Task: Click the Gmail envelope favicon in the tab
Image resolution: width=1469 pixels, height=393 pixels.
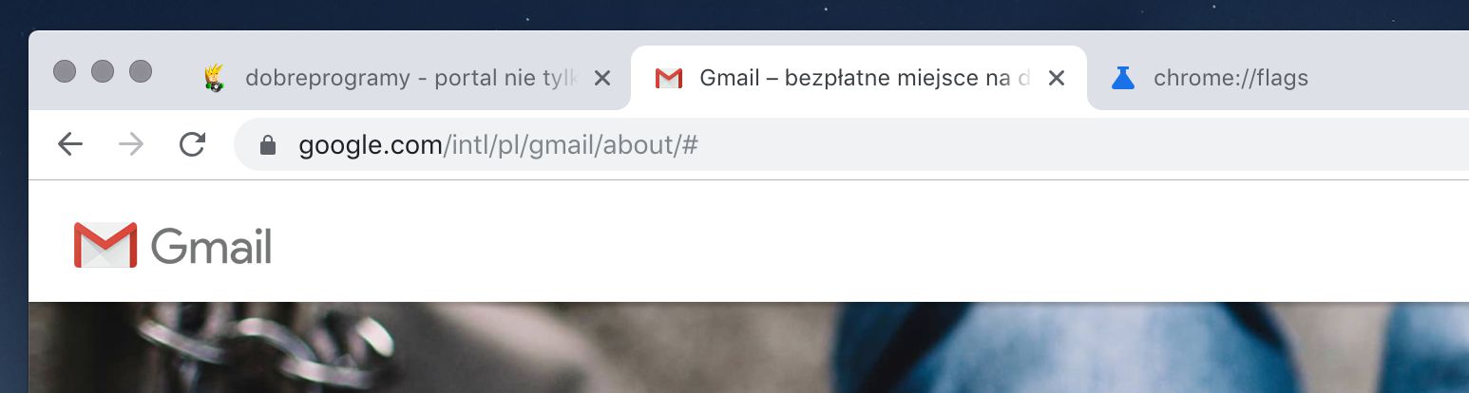Action: coord(669,79)
